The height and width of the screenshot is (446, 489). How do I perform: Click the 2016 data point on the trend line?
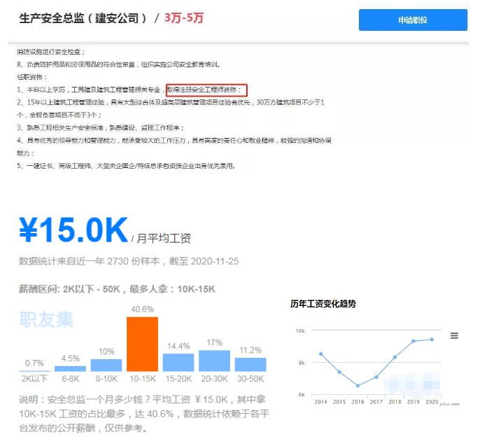click(x=357, y=386)
